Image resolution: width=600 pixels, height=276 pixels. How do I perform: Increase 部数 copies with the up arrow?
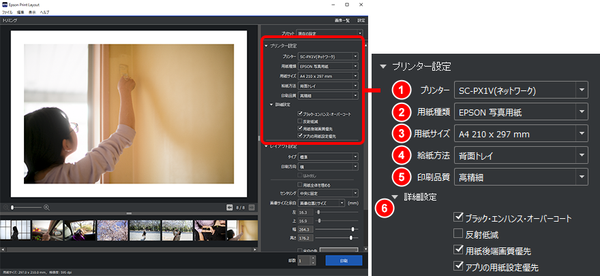coord(313,258)
